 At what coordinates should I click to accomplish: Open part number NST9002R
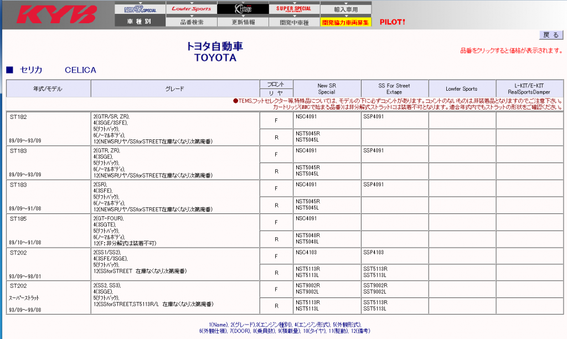tap(308, 285)
